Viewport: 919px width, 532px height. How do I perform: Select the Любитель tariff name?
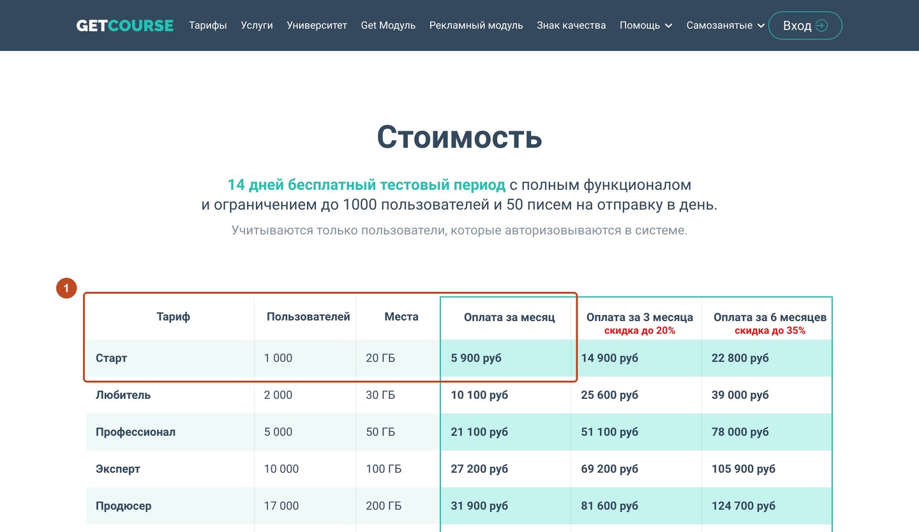(123, 395)
